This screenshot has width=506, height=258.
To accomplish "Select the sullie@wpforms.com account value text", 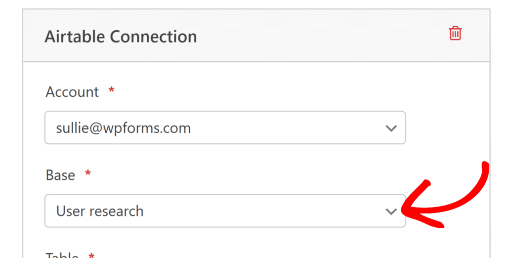I will coord(124,129).
